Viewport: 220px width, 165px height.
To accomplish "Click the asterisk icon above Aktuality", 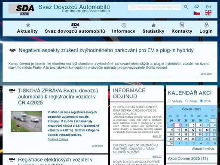I will tap(28, 25).
